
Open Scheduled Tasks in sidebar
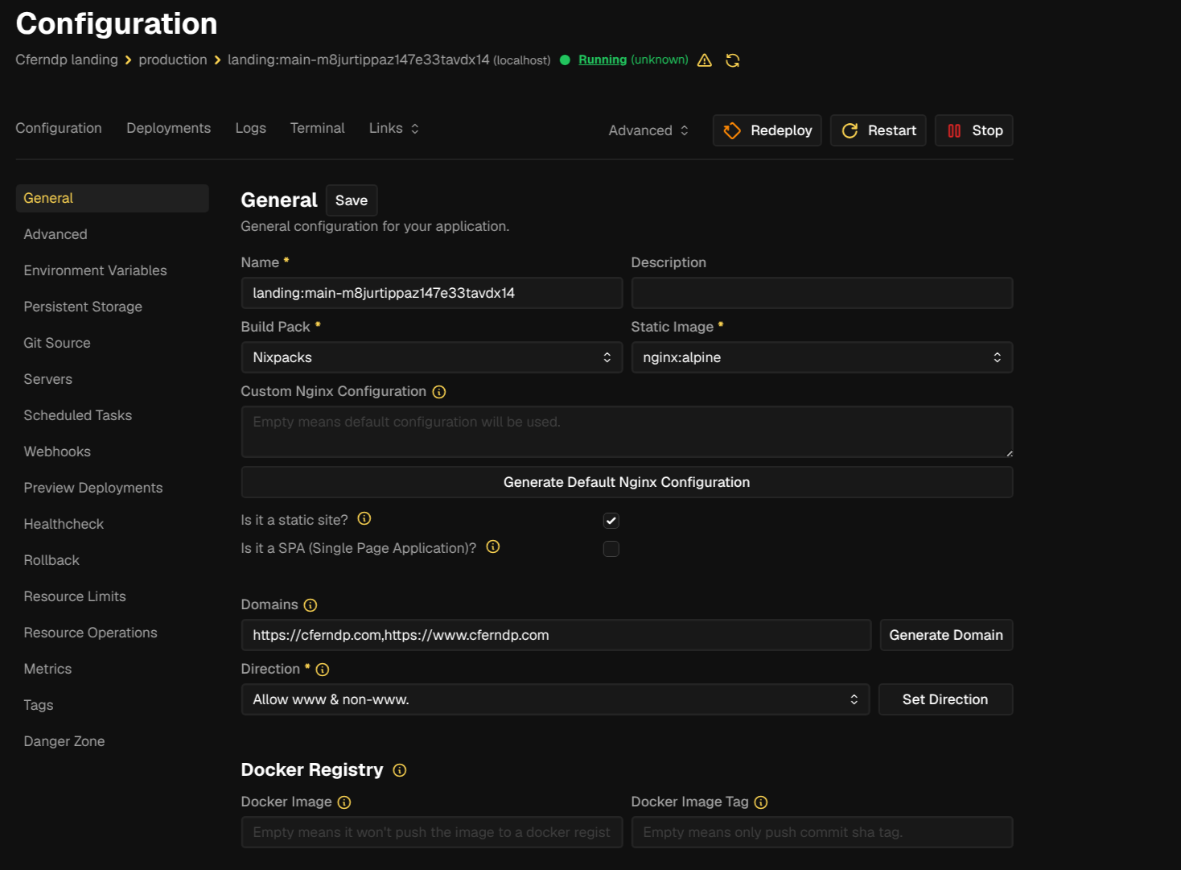[113, 415]
